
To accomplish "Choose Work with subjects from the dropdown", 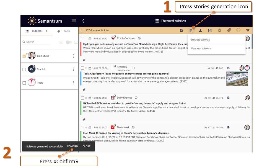I will [216, 49].
